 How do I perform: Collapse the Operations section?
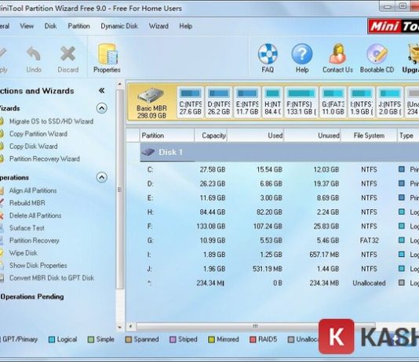(x=101, y=177)
